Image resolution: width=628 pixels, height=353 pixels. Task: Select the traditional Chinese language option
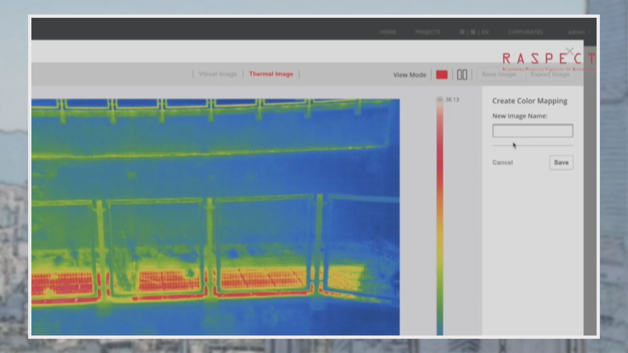pos(473,32)
